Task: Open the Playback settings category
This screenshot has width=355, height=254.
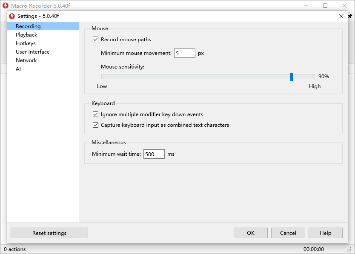Action: (x=43, y=34)
